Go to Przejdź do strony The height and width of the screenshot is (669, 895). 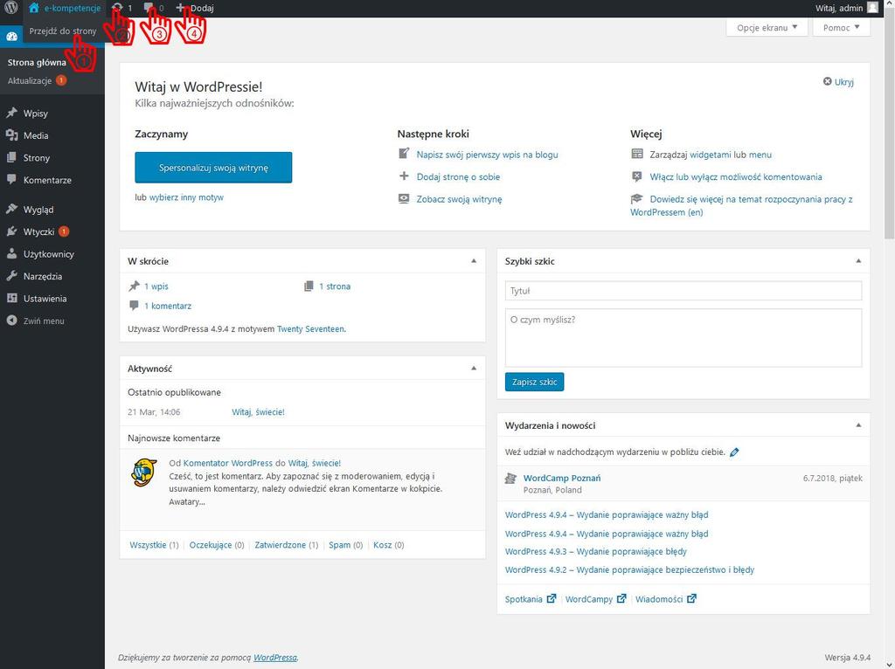63,31
